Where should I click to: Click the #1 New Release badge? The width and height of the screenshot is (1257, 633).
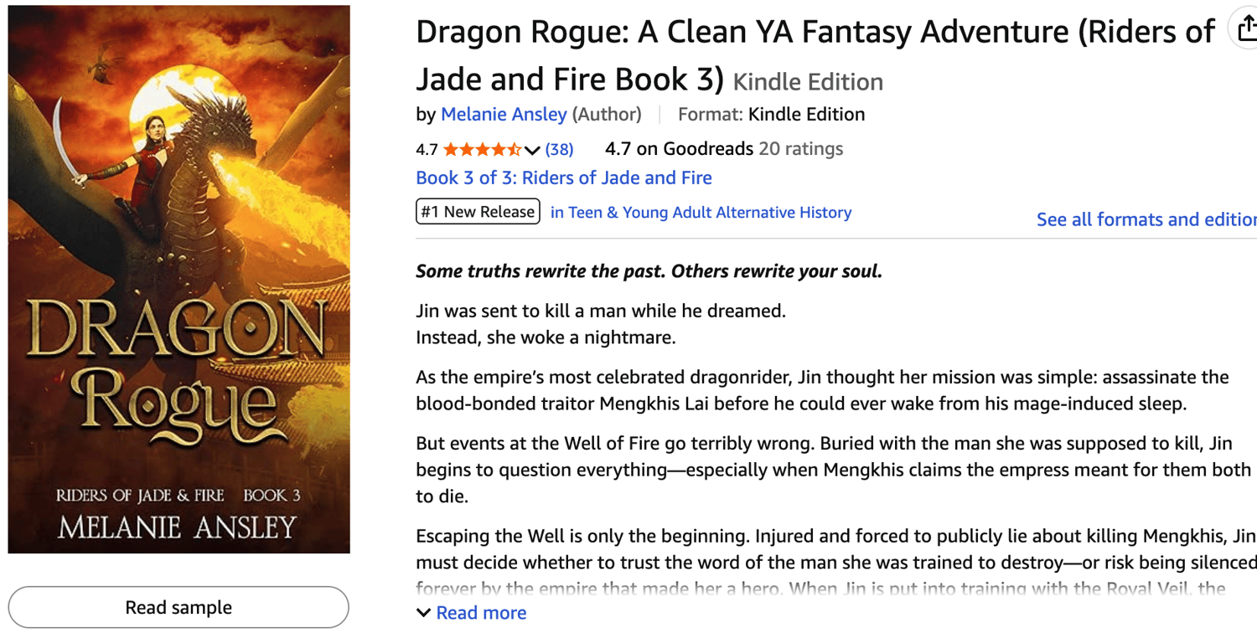(478, 212)
